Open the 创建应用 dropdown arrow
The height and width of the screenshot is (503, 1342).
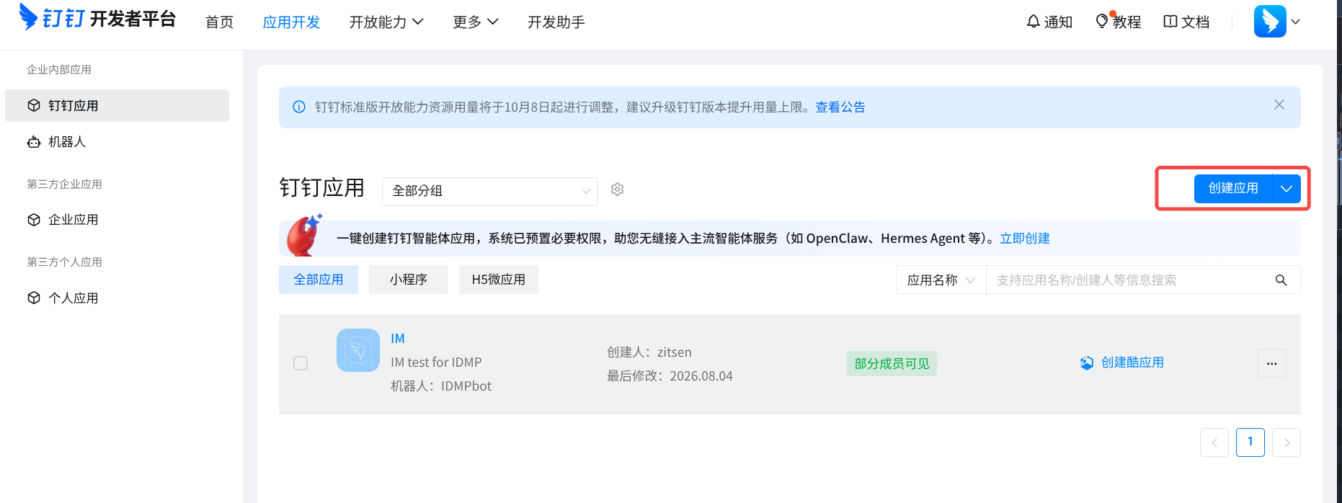click(1287, 189)
